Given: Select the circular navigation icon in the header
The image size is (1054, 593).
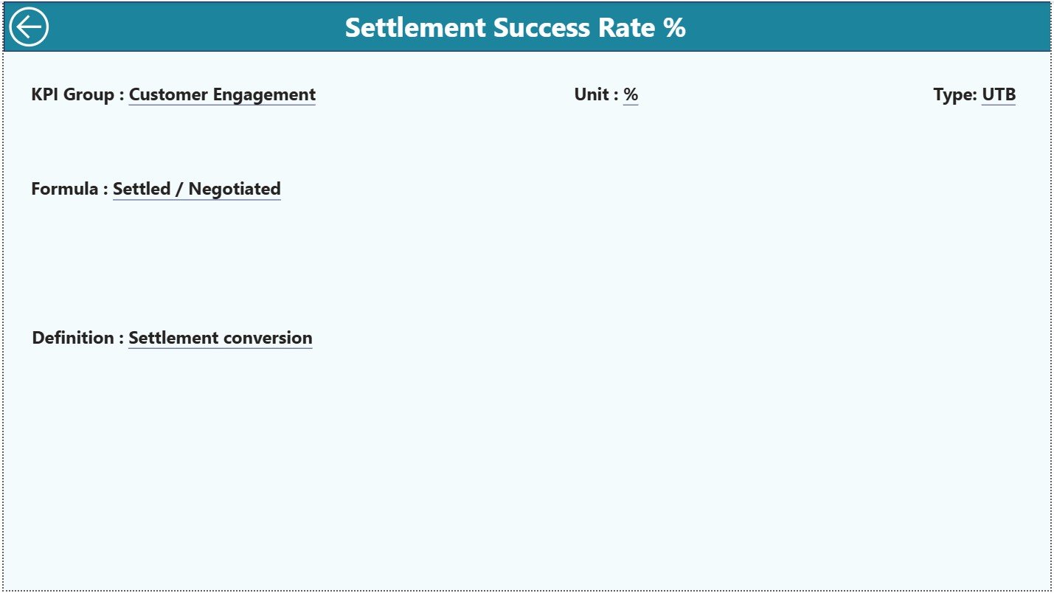Looking at the screenshot, I should click(x=30, y=27).
